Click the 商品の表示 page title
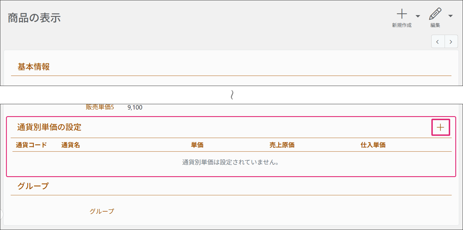The image size is (463, 230). click(34, 18)
